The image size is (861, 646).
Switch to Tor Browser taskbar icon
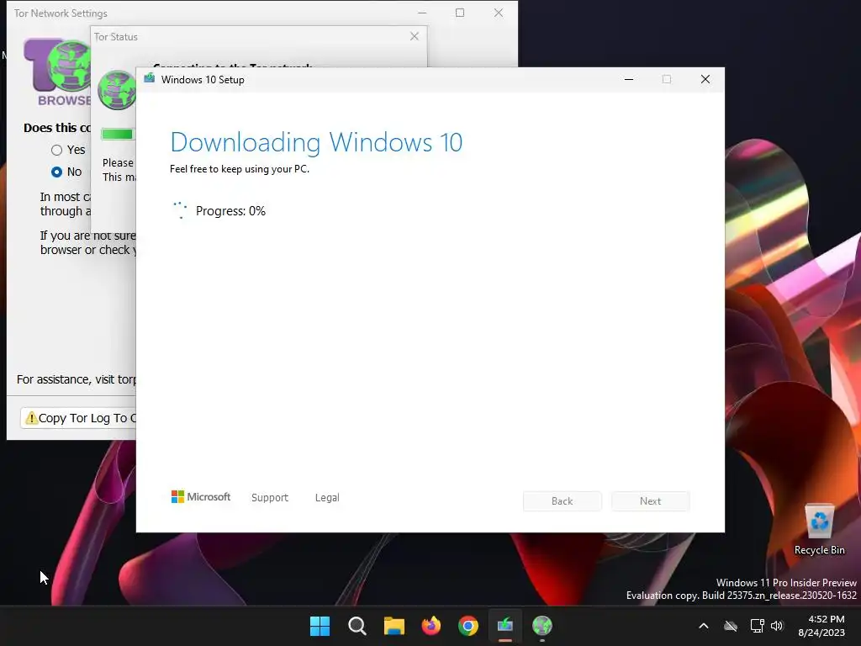[542, 626]
